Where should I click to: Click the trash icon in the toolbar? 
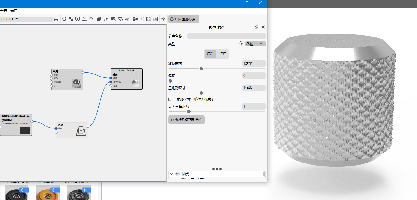pos(106,19)
